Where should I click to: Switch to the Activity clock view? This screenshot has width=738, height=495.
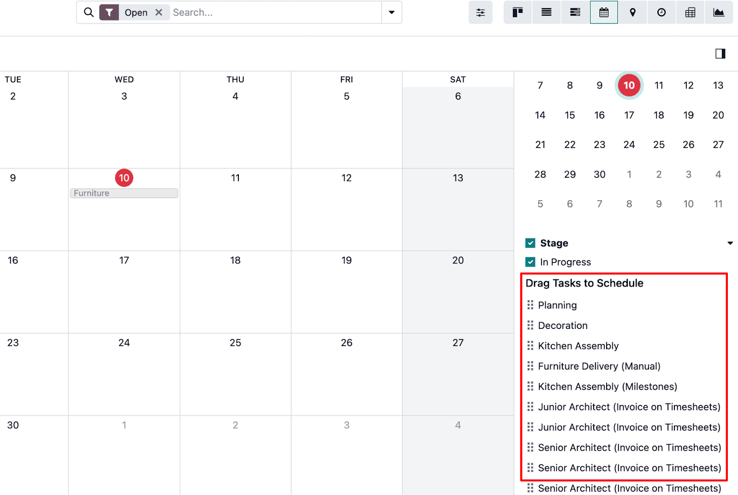click(x=661, y=12)
